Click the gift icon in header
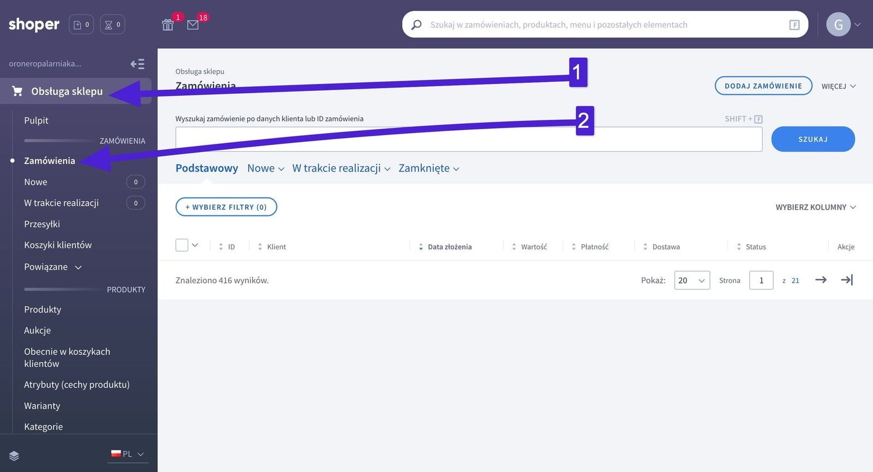The height and width of the screenshot is (472, 873). [168, 25]
